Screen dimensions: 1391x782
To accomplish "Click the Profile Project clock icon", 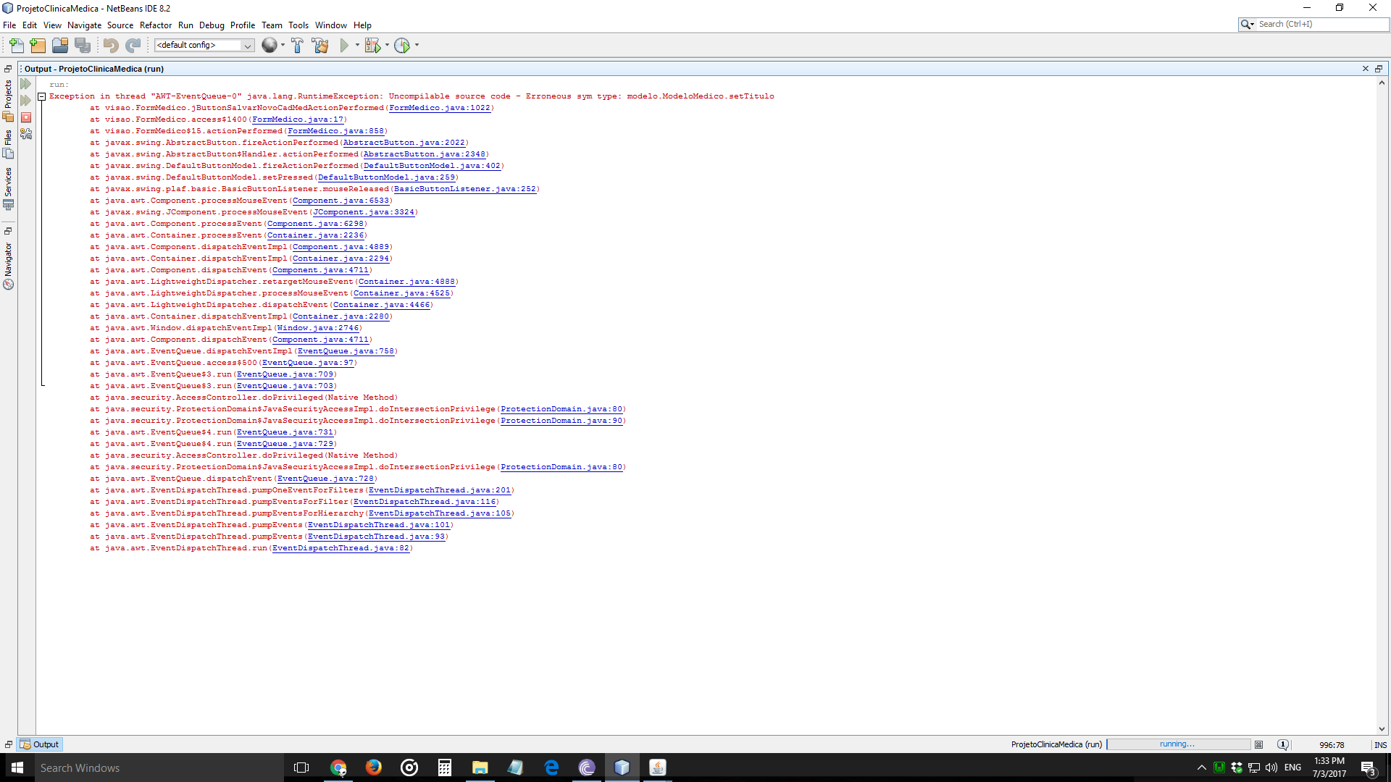I will [402, 46].
